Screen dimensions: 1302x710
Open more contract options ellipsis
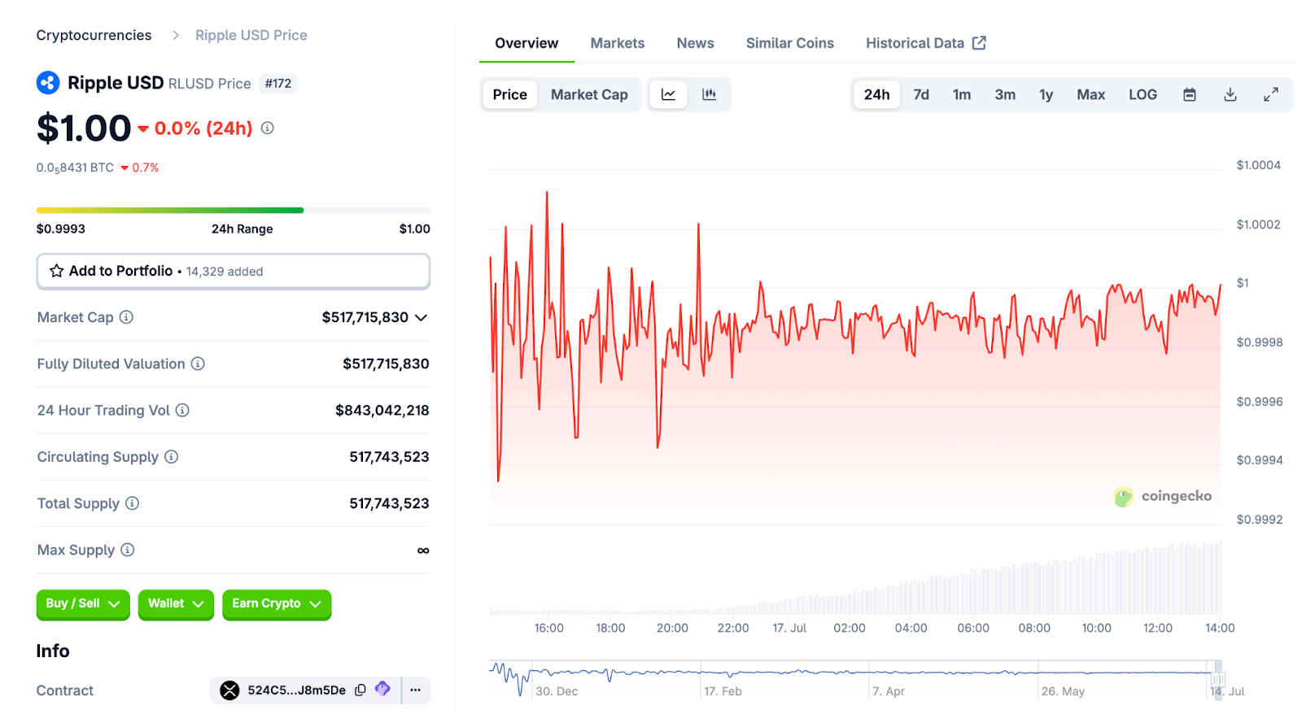[416, 690]
